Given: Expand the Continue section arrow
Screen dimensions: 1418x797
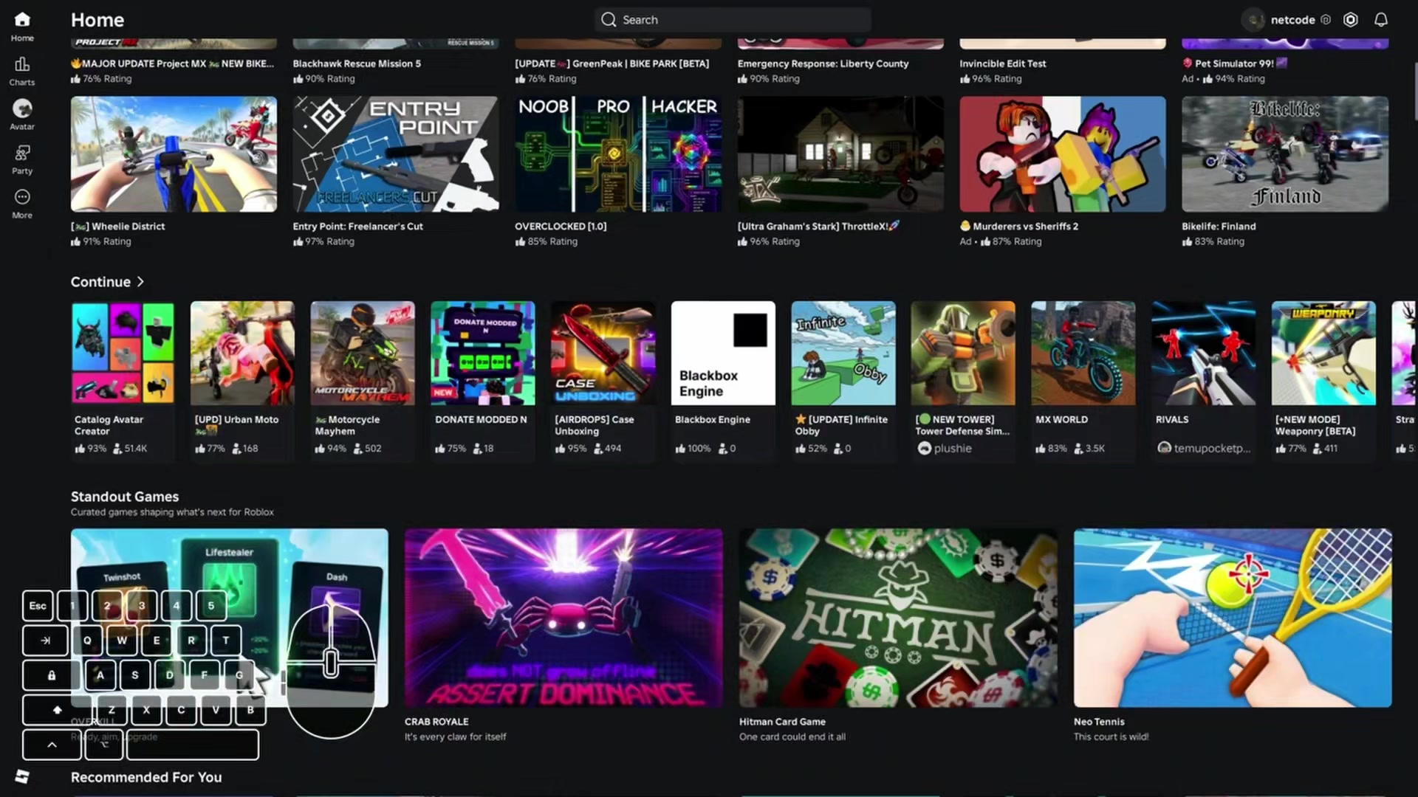Looking at the screenshot, I should 140,282.
